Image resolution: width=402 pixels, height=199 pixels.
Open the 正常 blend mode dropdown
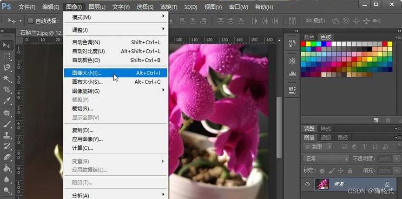point(326,159)
